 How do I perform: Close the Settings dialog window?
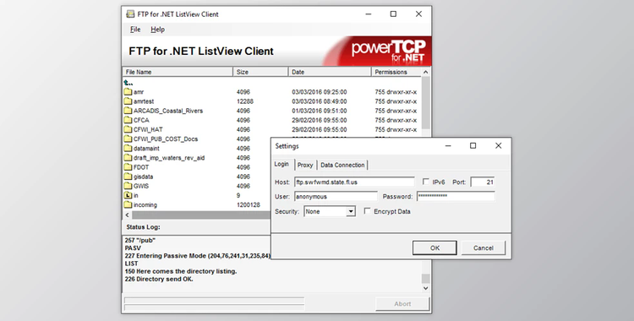498,146
